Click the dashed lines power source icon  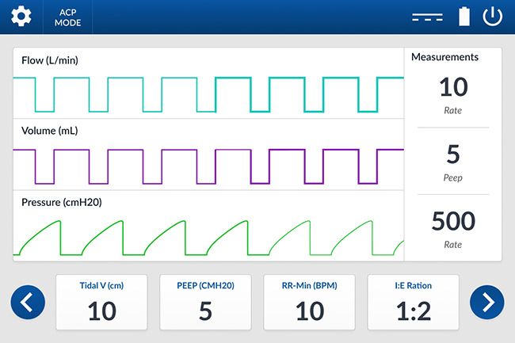tap(427, 17)
